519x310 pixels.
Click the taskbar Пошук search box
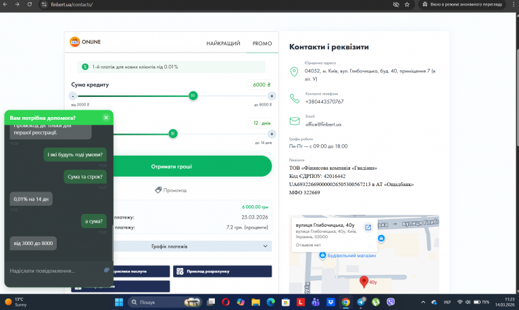164,302
